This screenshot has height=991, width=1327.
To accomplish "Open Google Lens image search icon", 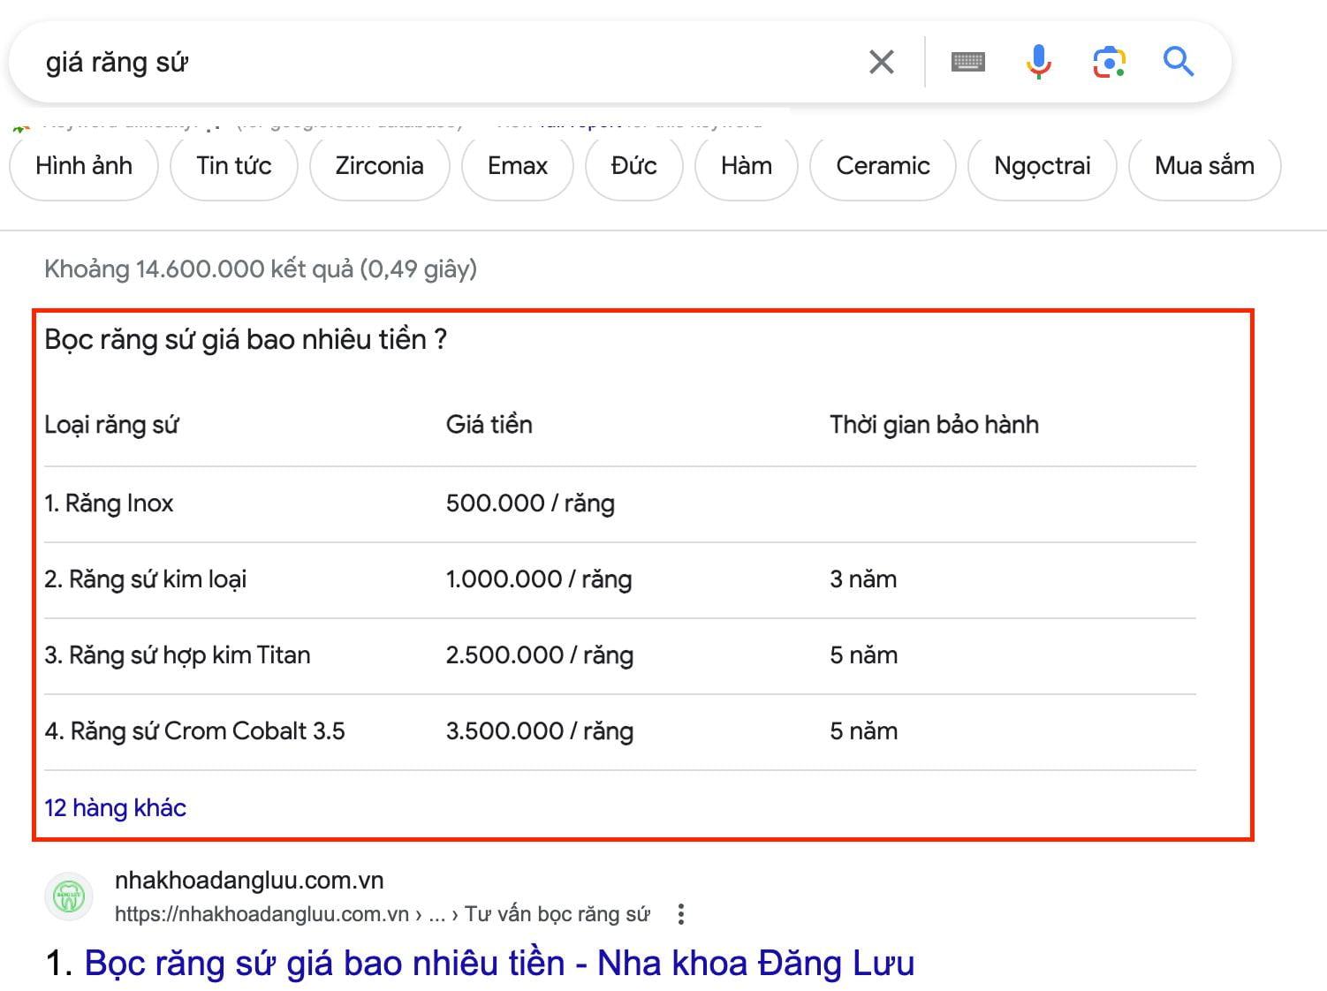I will tap(1110, 62).
